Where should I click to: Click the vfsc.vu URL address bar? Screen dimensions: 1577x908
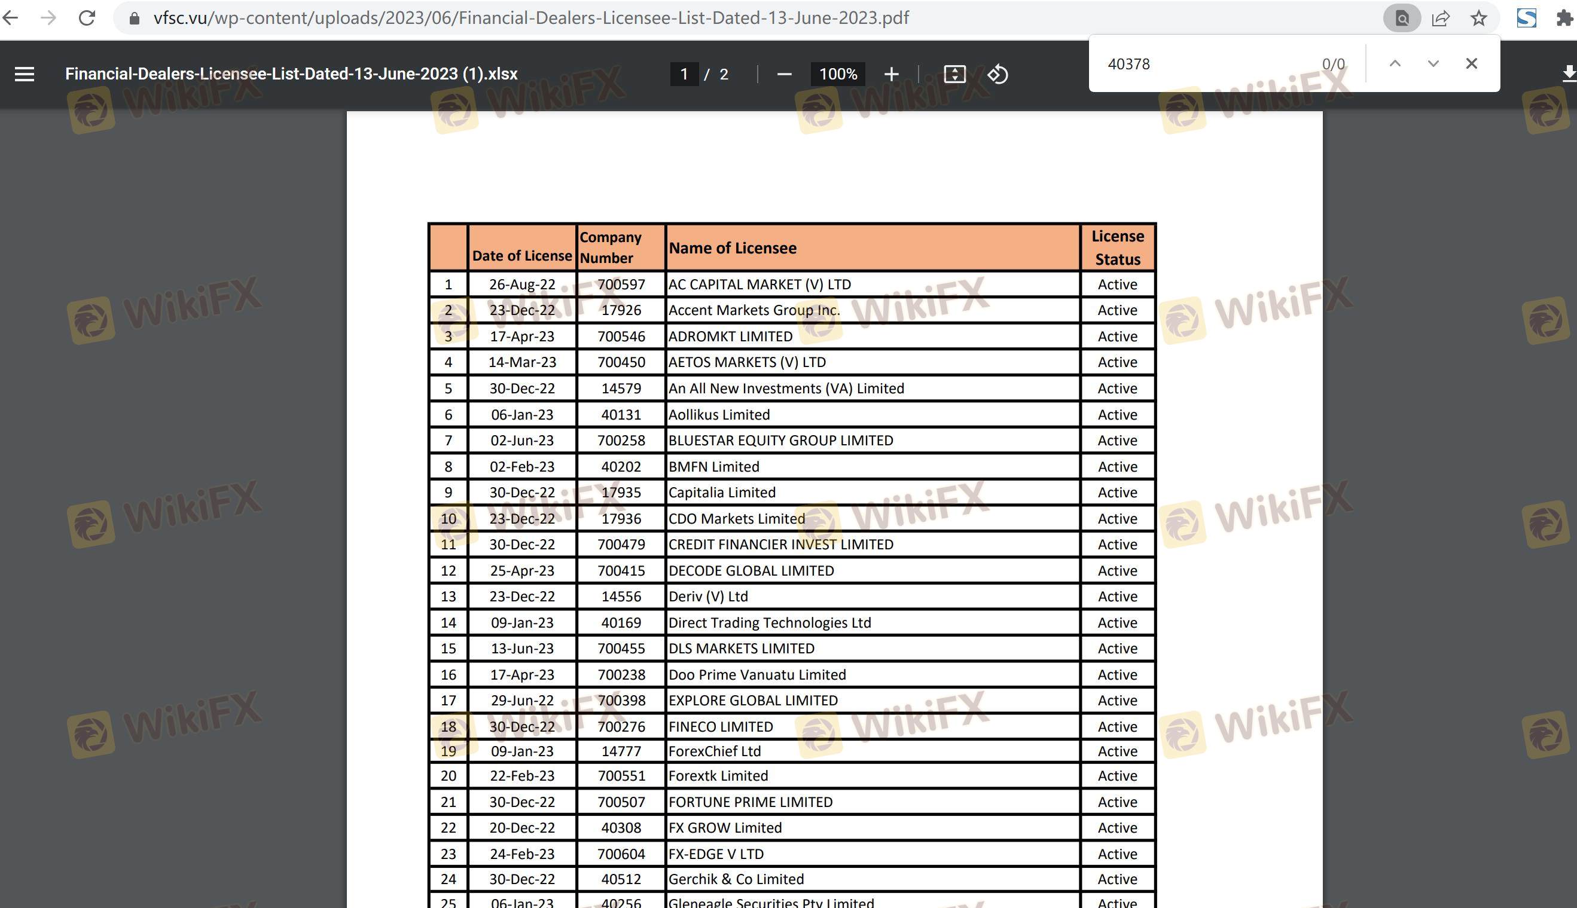[x=530, y=17]
